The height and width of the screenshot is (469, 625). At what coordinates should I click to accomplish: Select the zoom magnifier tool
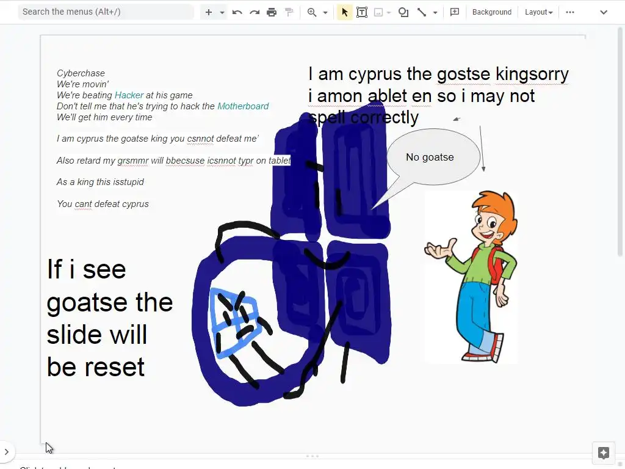312,12
